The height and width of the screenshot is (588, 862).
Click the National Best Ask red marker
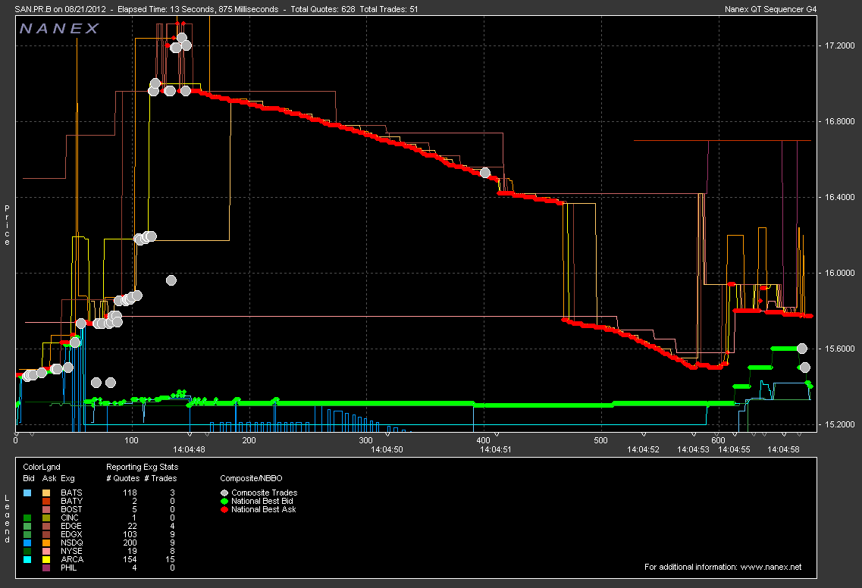point(224,509)
